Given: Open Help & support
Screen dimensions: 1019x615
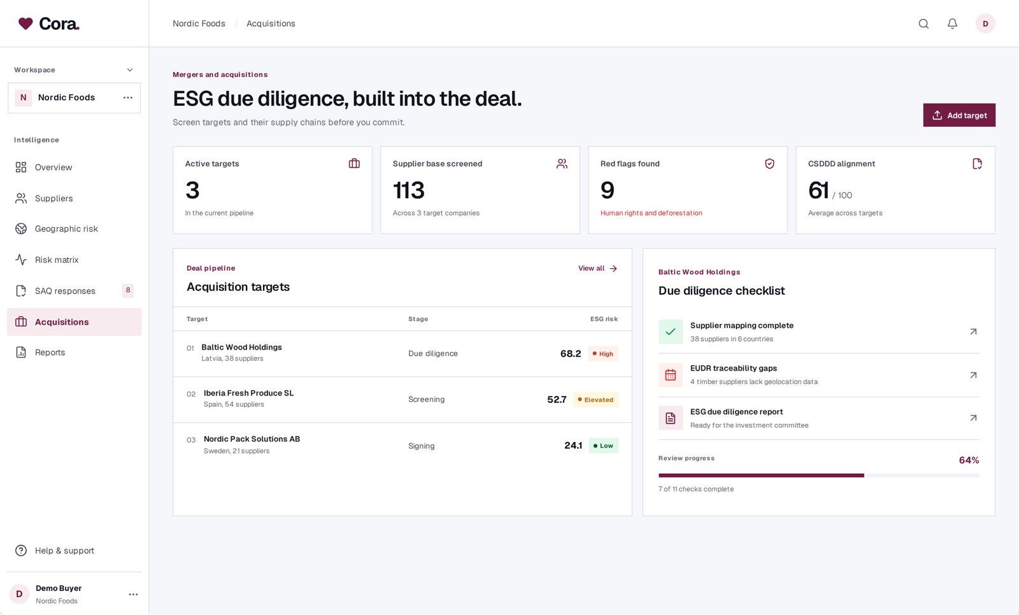Looking at the screenshot, I should coord(74,551).
